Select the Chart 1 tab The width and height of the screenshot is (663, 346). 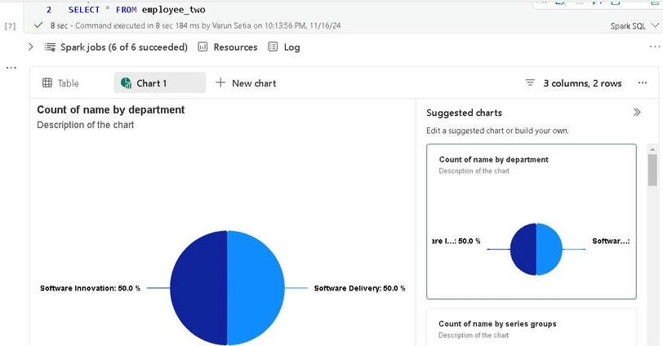click(160, 82)
